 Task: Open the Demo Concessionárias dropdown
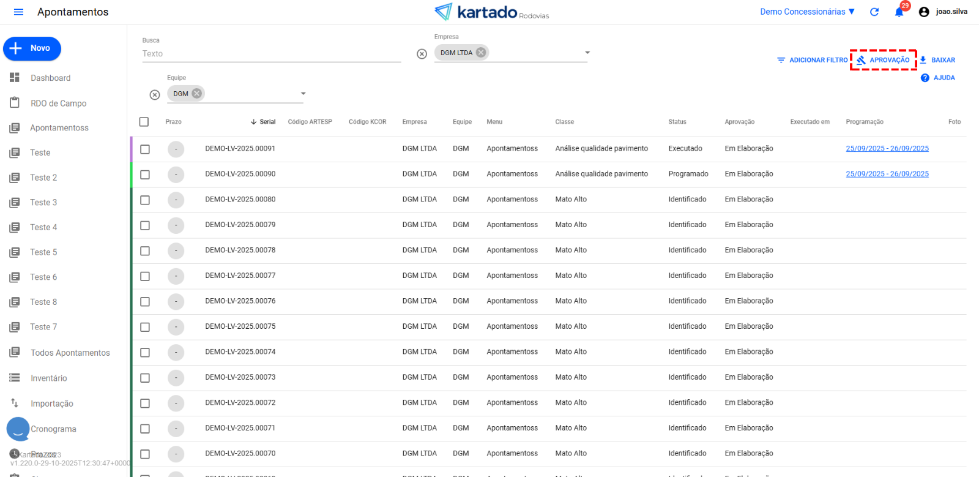pos(807,12)
